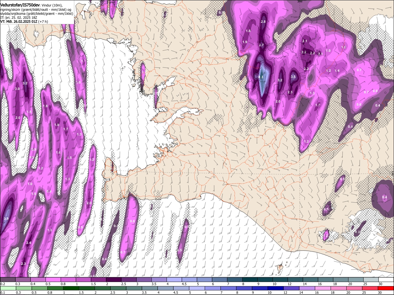Select bright pink snow swatch between 0.5 and 0.8
The width and height of the screenshot is (394, 295).
pos(53,280)
